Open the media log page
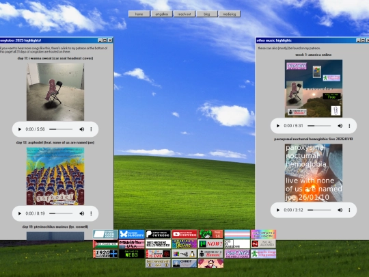 click(230, 14)
